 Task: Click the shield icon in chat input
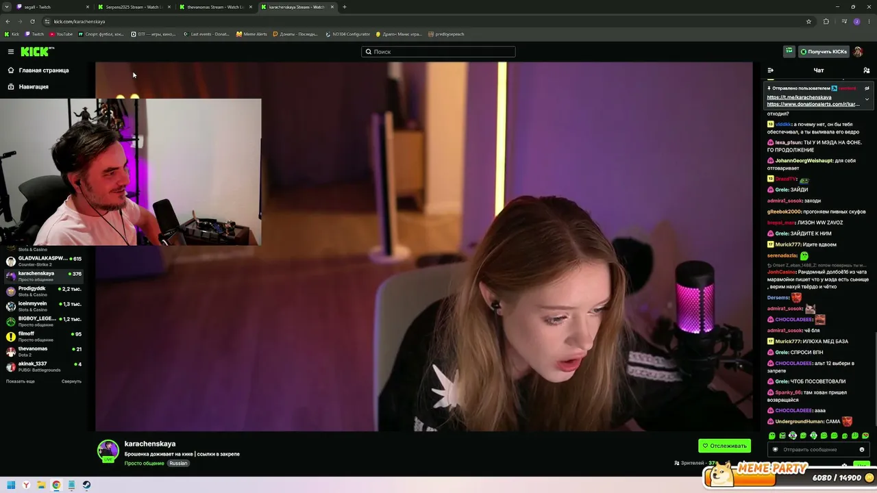click(776, 450)
